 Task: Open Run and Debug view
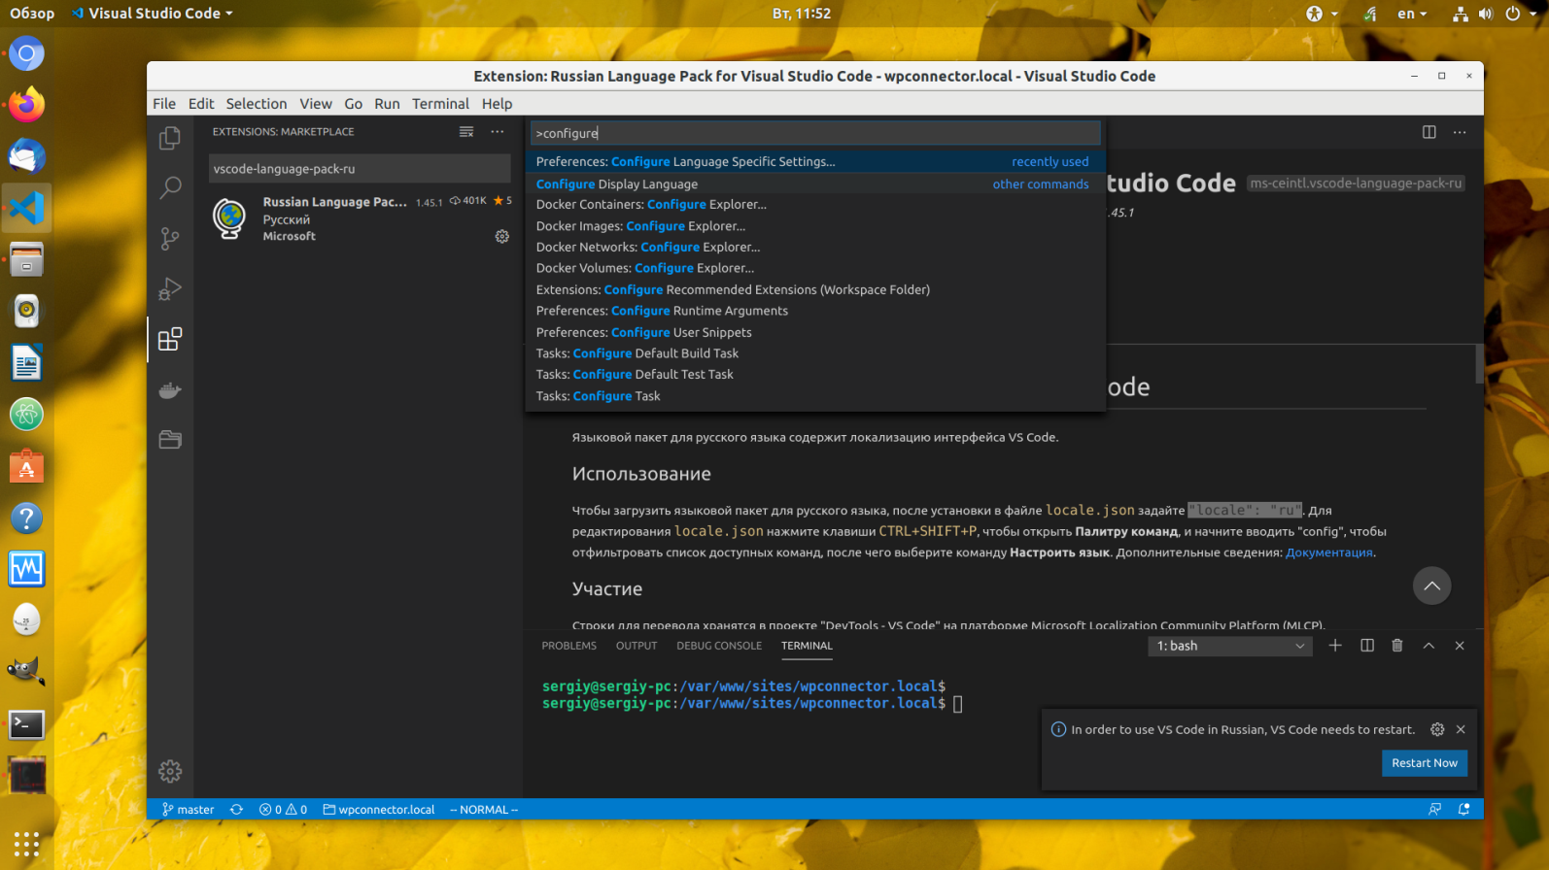pyautogui.click(x=170, y=288)
